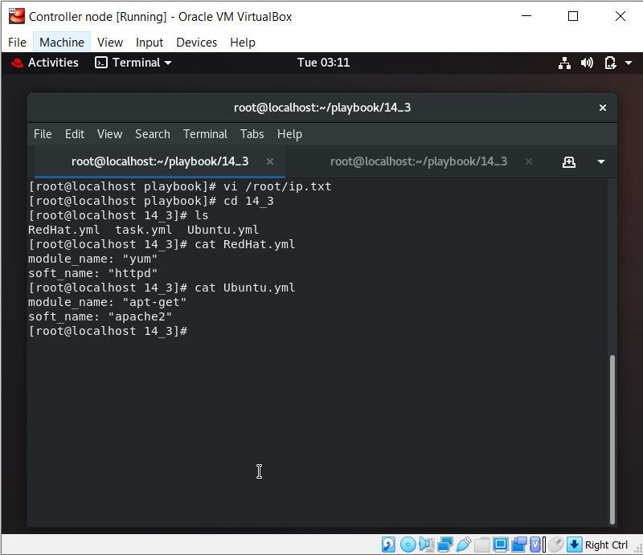The height and width of the screenshot is (555, 643).
Task: Click the recording status icon
Action: coord(518,545)
